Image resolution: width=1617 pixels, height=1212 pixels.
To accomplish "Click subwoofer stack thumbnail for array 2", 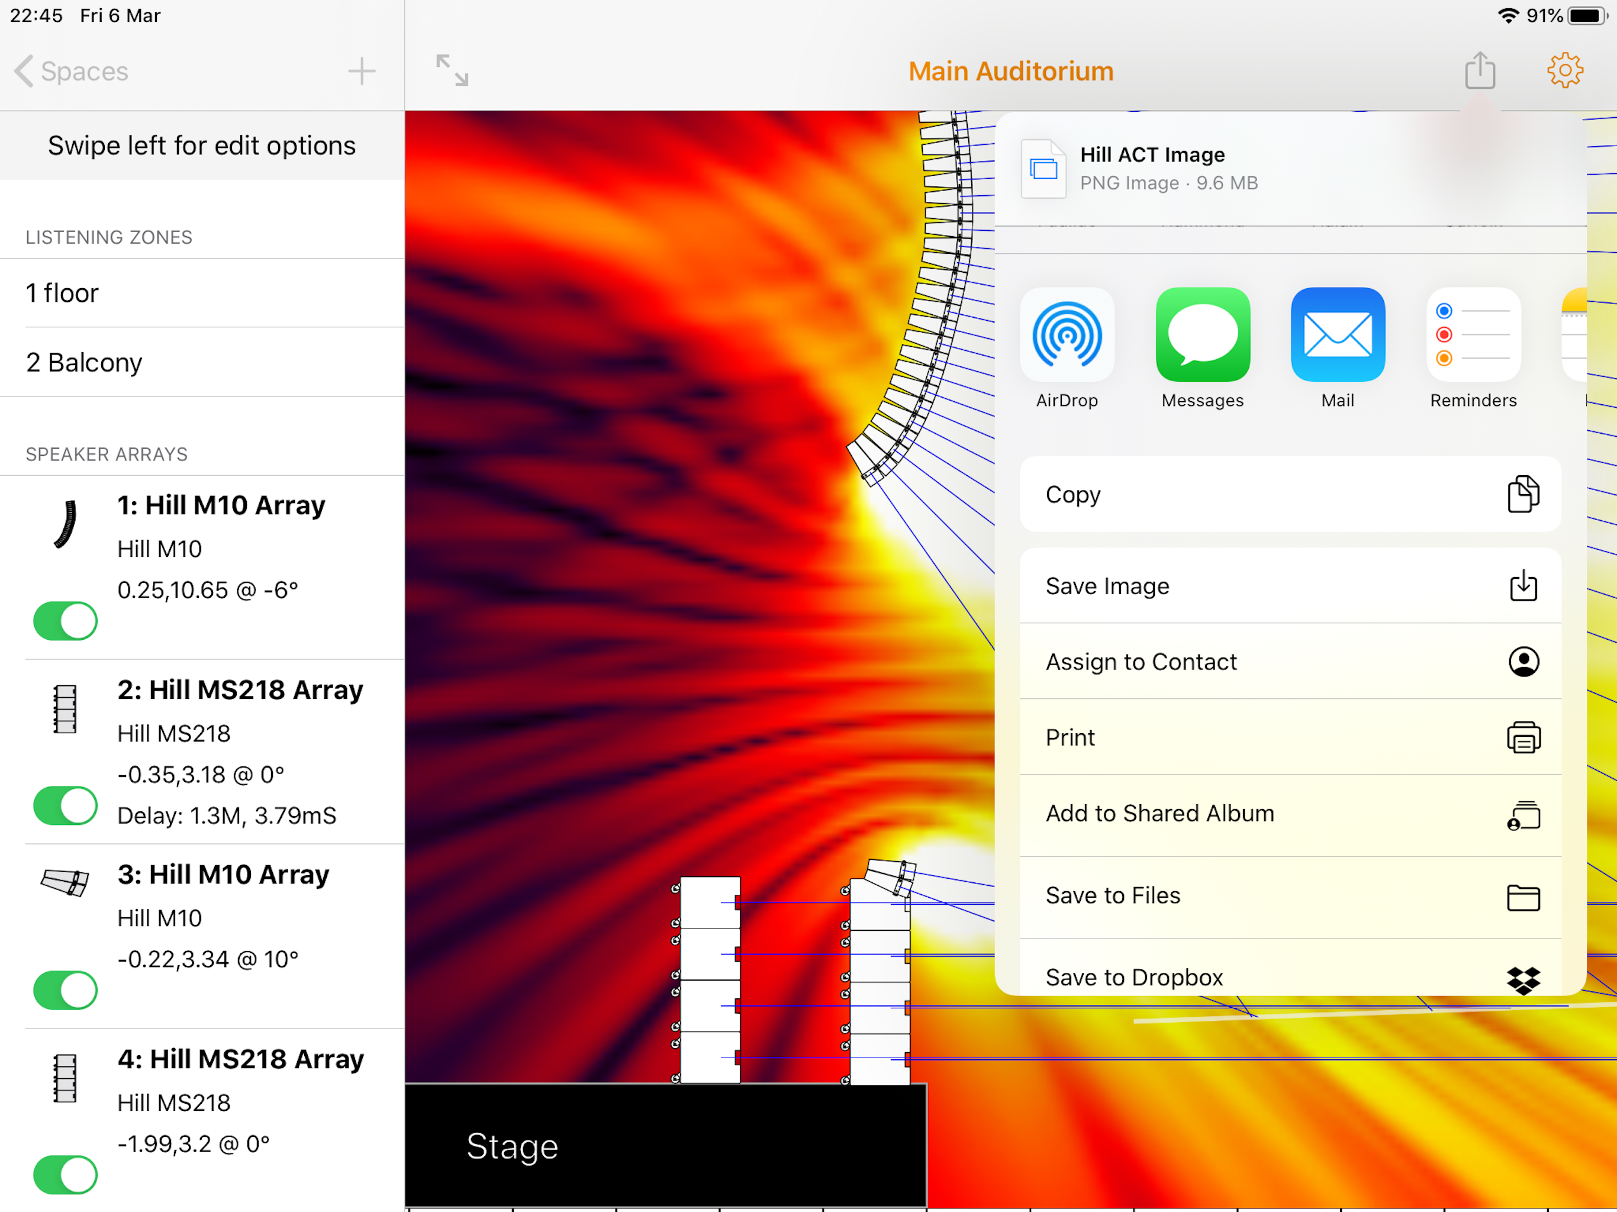I will [65, 709].
